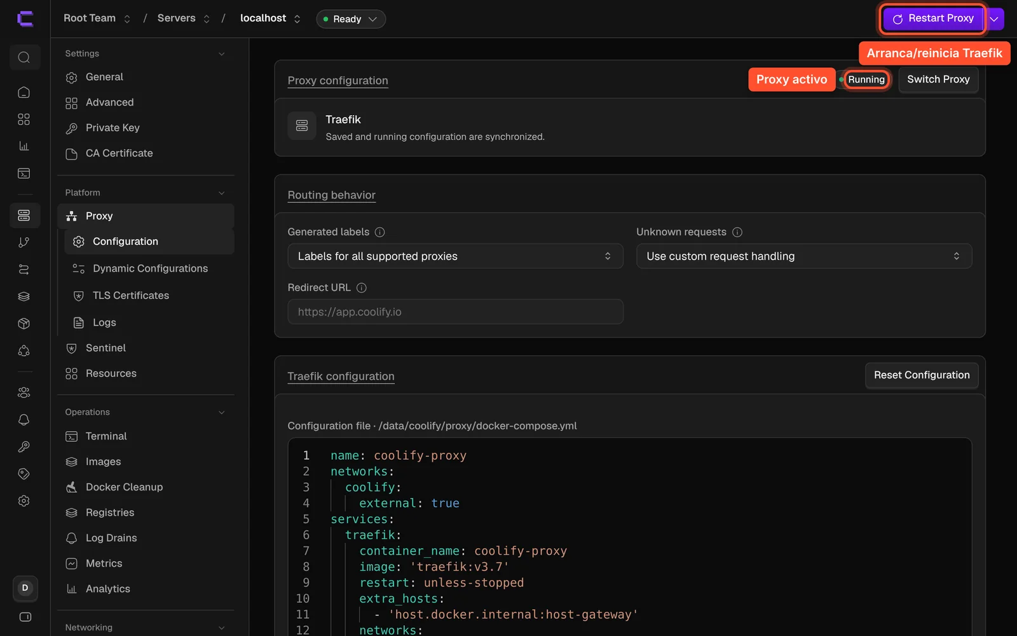Open the four-squares projects icon in rail
The width and height of the screenshot is (1017, 636).
[24, 119]
